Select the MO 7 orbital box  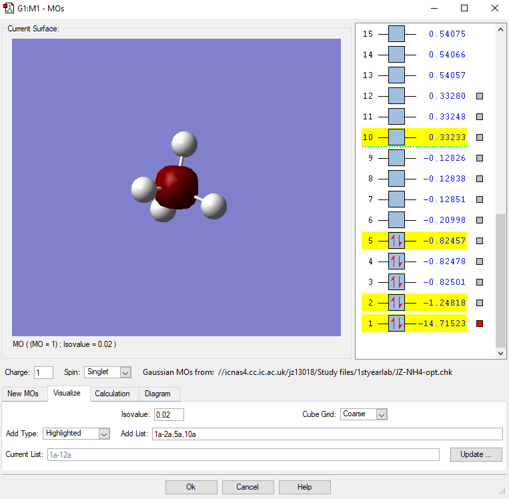pyautogui.click(x=396, y=199)
